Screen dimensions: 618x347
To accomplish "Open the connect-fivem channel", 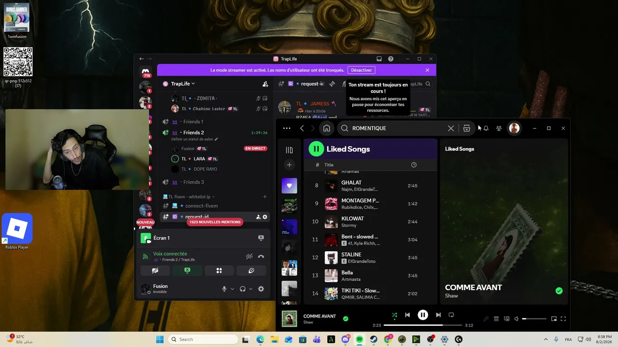I will point(215,206).
